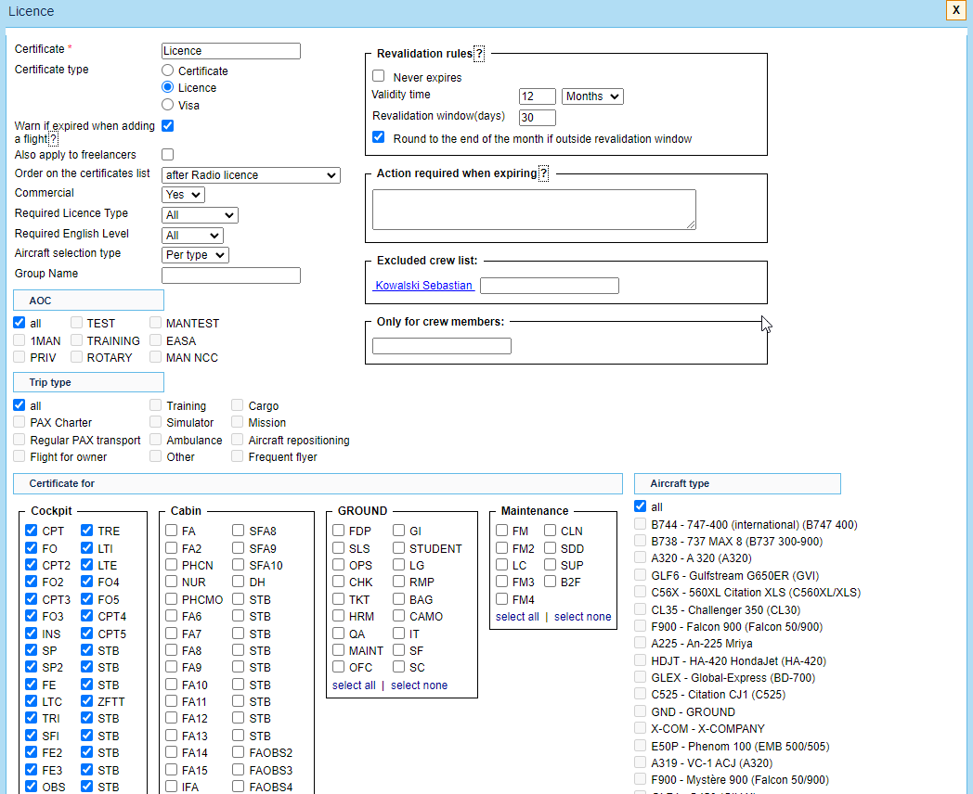Open Kowalski Sebastian excluded crew link
The height and width of the screenshot is (794, 973).
click(423, 286)
